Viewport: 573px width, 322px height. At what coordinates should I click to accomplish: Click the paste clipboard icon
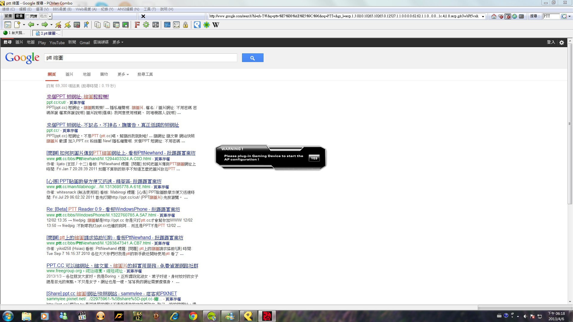(x=116, y=25)
